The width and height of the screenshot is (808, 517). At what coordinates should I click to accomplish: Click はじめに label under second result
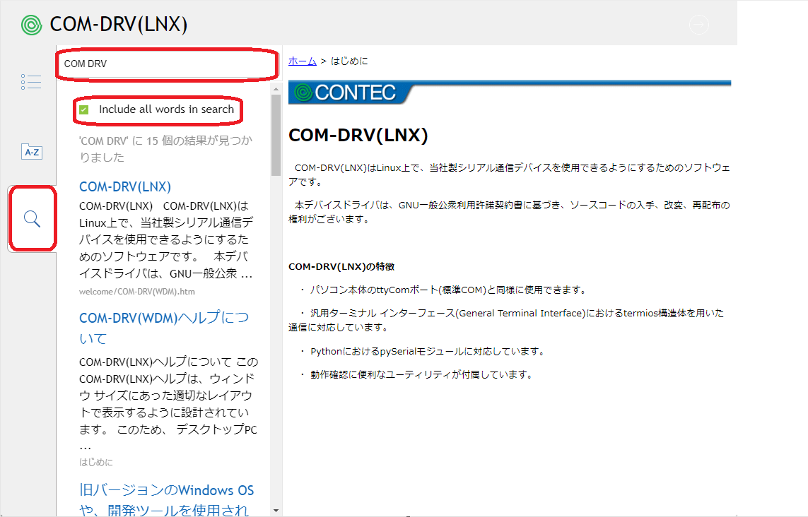click(96, 463)
